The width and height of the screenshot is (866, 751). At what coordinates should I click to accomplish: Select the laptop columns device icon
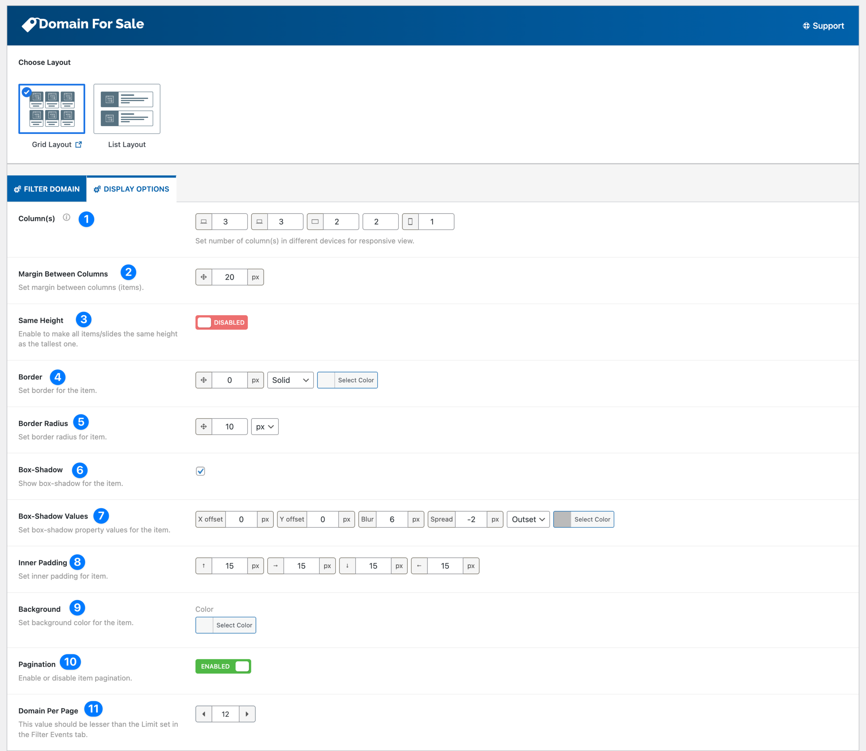tap(259, 222)
